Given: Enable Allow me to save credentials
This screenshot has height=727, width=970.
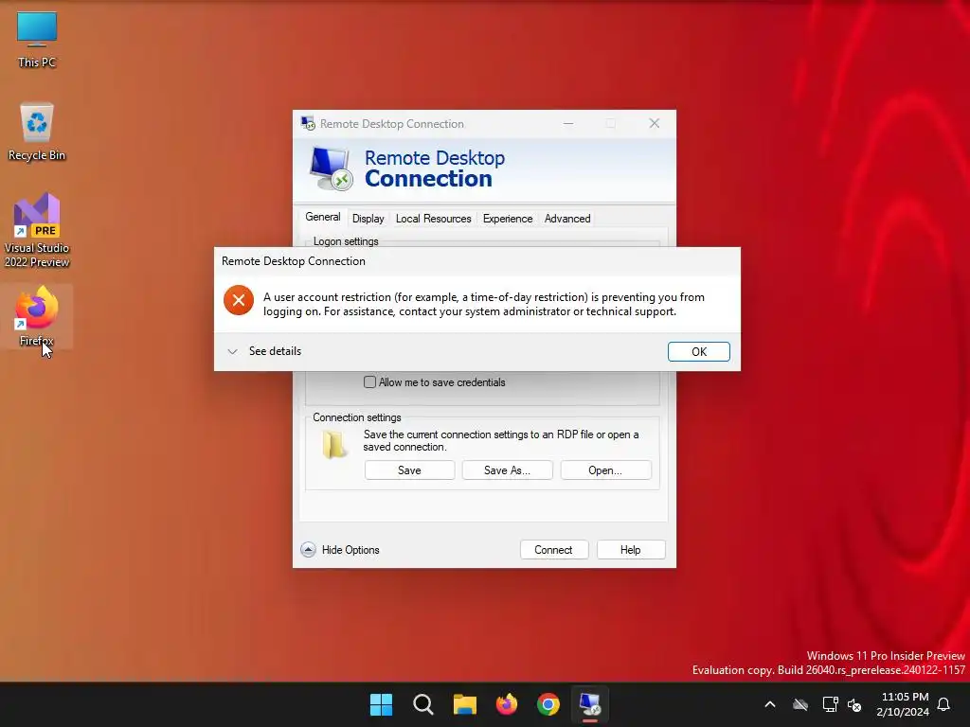Looking at the screenshot, I should tap(370, 382).
